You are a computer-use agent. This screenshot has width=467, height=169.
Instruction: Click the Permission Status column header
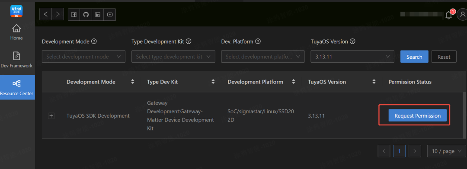tap(410, 82)
